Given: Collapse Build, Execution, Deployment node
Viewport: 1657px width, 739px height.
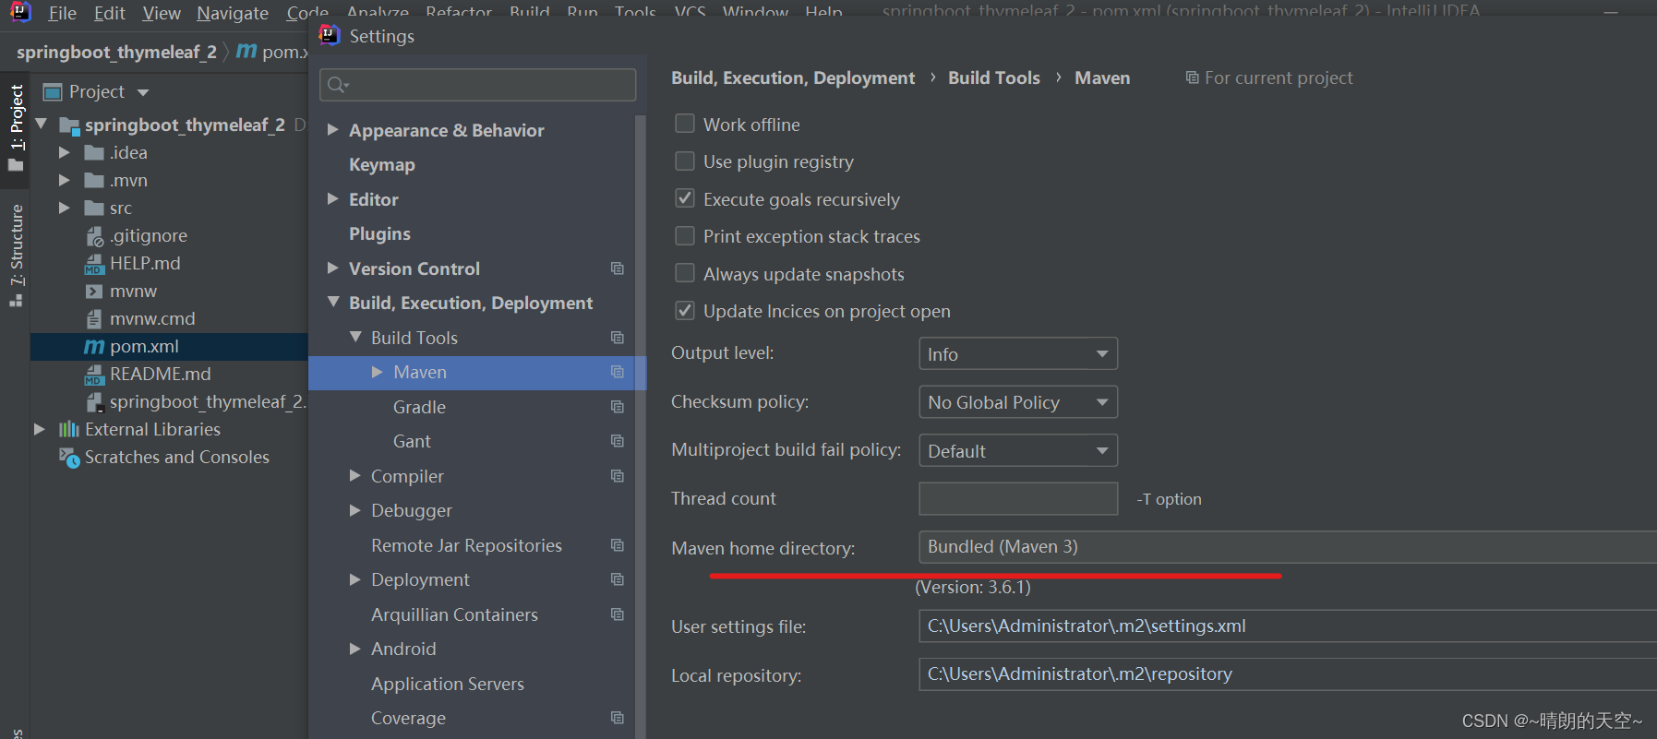Looking at the screenshot, I should [333, 303].
